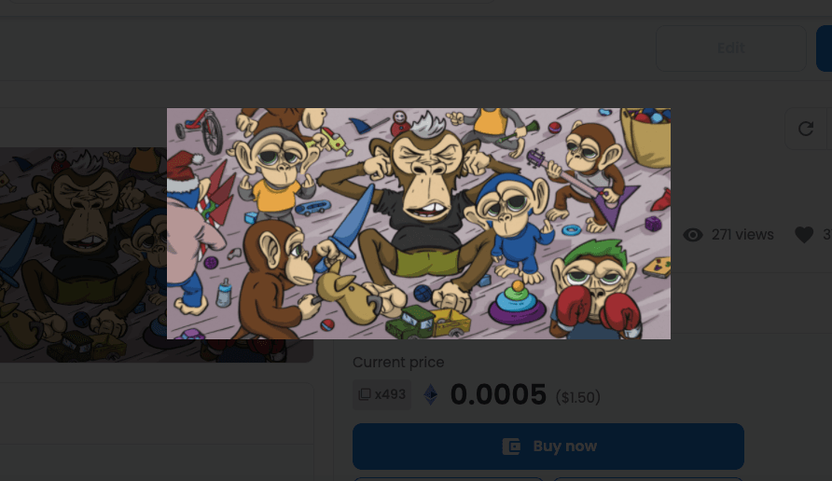Click the x493 copies badge
Viewport: 832px width, 481px height.
(x=381, y=394)
